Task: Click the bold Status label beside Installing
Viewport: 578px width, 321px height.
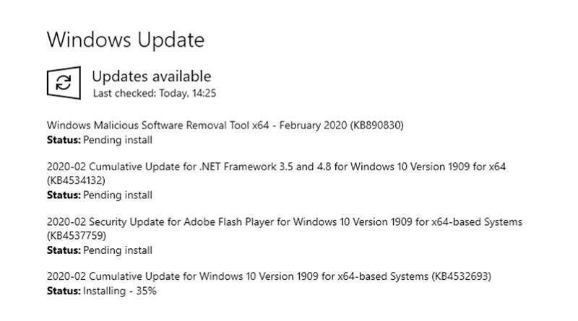Action: point(64,291)
